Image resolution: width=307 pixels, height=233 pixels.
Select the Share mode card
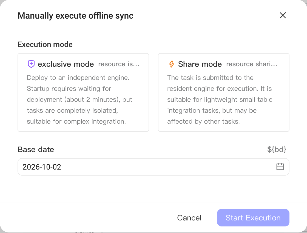(224, 92)
